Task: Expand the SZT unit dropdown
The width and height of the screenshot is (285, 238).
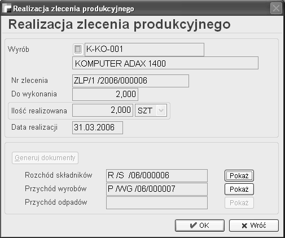Action: coord(161,111)
